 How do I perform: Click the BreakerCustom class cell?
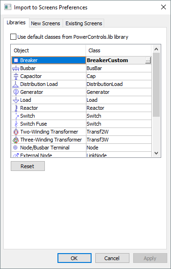click(x=115, y=60)
